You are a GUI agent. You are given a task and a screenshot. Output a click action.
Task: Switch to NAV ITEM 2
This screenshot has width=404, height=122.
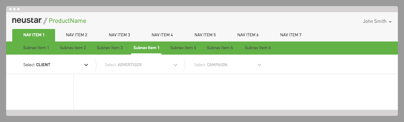(77, 35)
